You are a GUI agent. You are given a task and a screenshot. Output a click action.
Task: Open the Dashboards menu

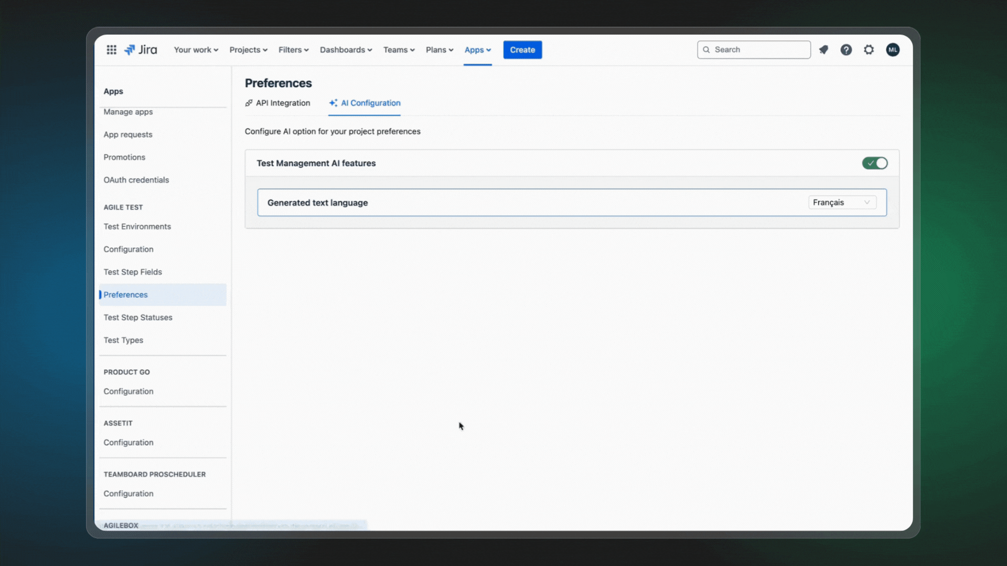346,50
